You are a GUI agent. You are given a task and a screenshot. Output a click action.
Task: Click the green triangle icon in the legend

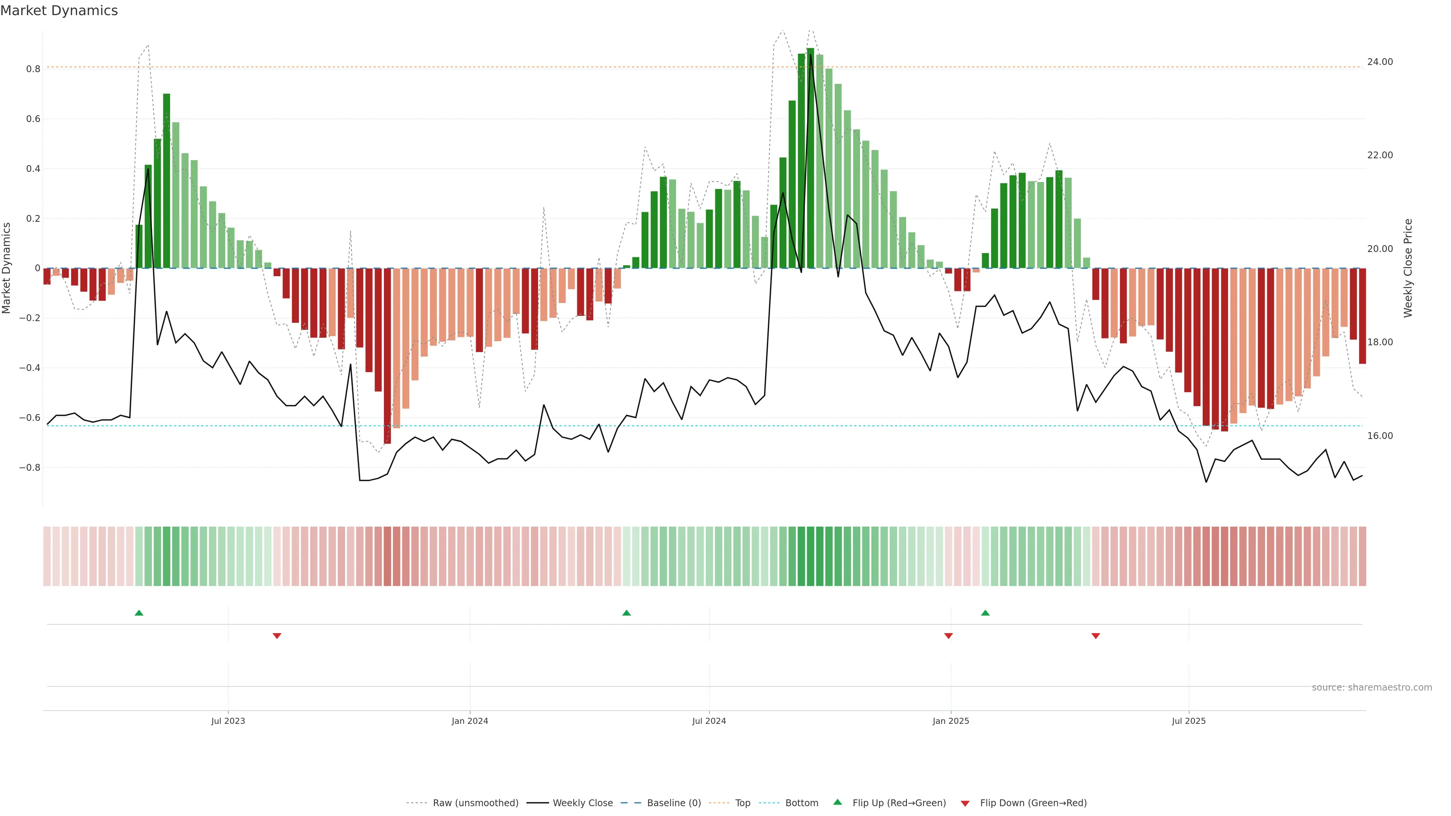pyautogui.click(x=838, y=802)
